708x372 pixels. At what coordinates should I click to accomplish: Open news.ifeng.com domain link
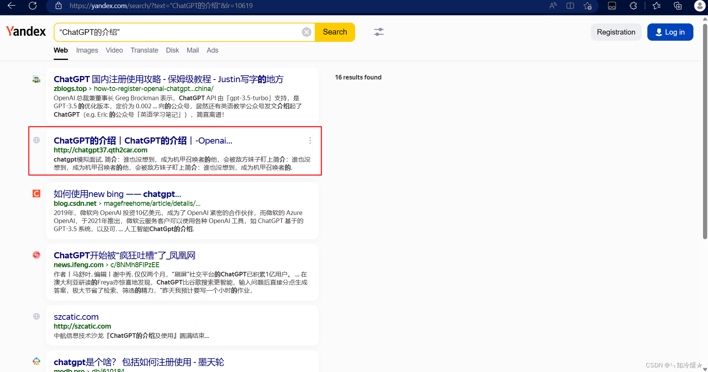tap(79, 265)
